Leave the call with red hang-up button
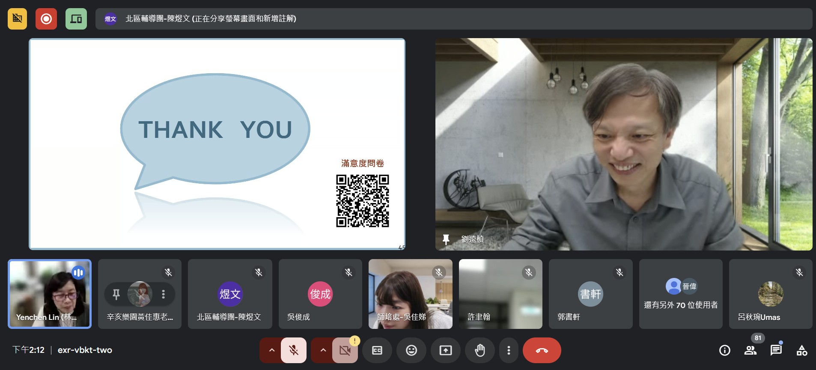 [x=542, y=350]
